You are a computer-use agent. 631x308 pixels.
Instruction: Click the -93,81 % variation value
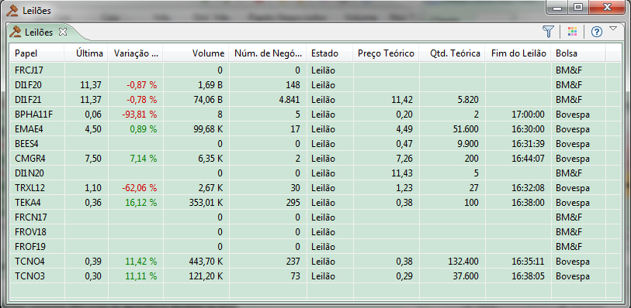(x=139, y=115)
